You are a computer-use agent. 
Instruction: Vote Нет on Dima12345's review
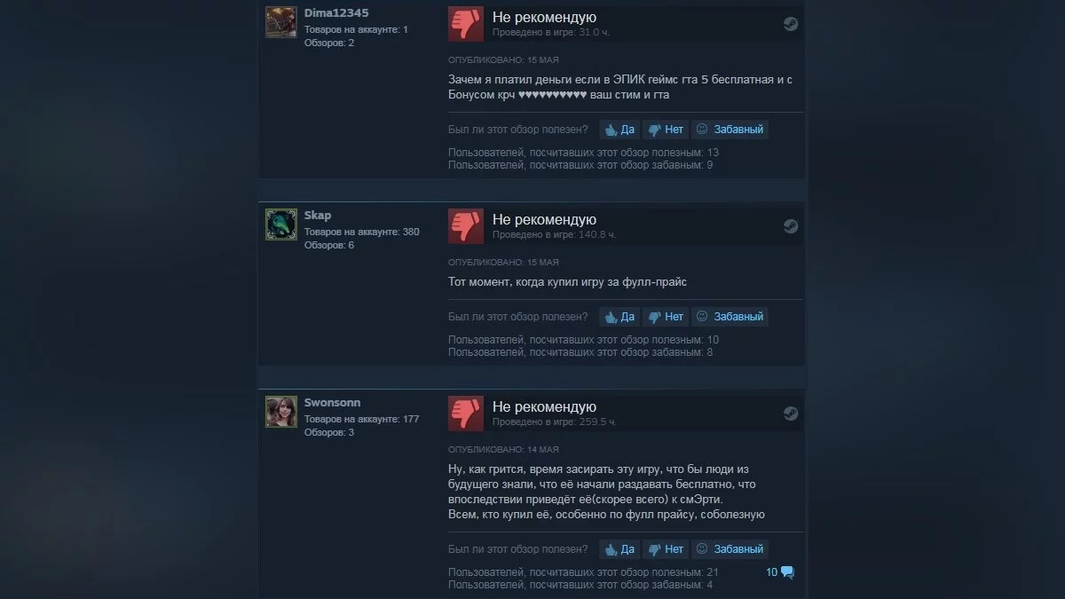[x=666, y=130]
